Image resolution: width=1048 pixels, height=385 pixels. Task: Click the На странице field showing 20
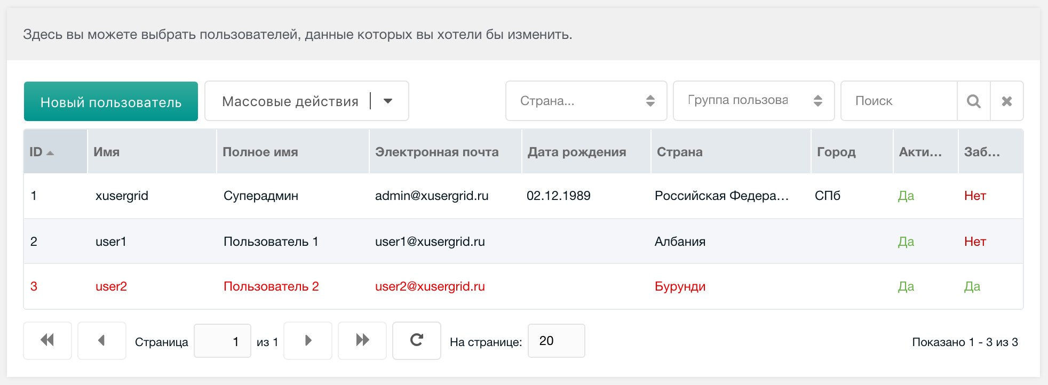tap(555, 341)
